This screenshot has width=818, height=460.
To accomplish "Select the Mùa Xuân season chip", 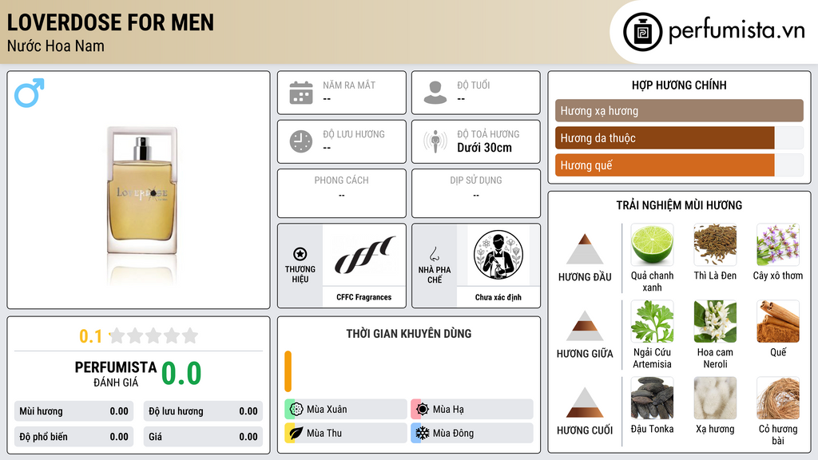I will (x=346, y=409).
